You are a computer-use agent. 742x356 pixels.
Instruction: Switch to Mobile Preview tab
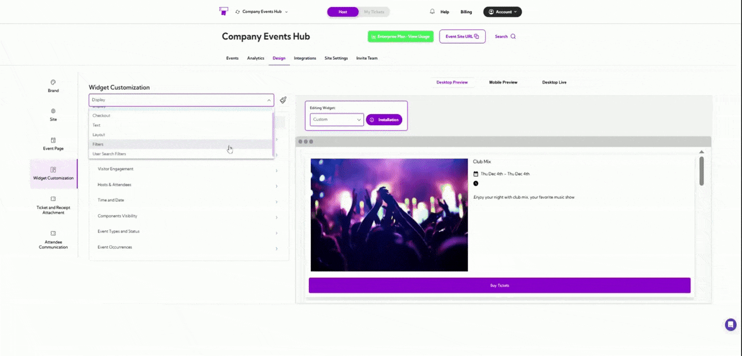(503, 82)
